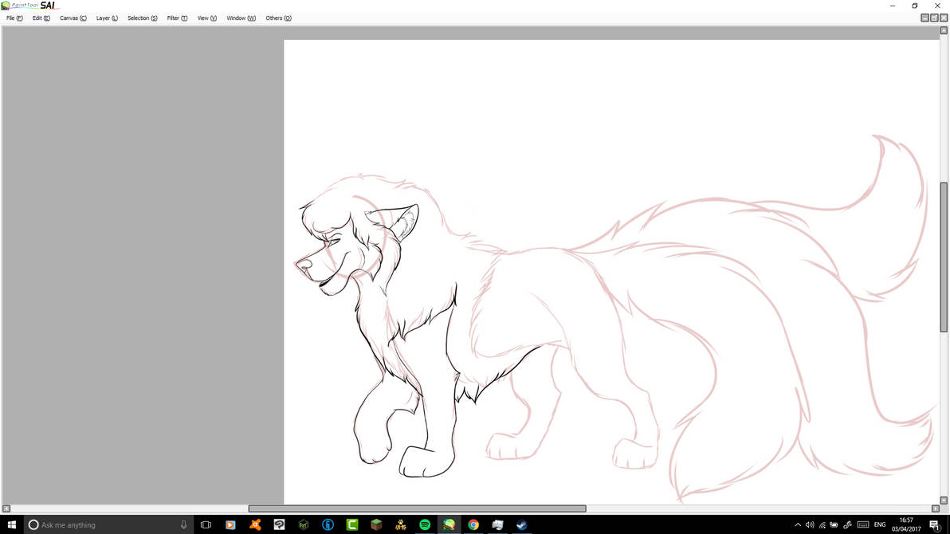
Task: Open the clock showing 16:57
Action: pyautogui.click(x=906, y=525)
